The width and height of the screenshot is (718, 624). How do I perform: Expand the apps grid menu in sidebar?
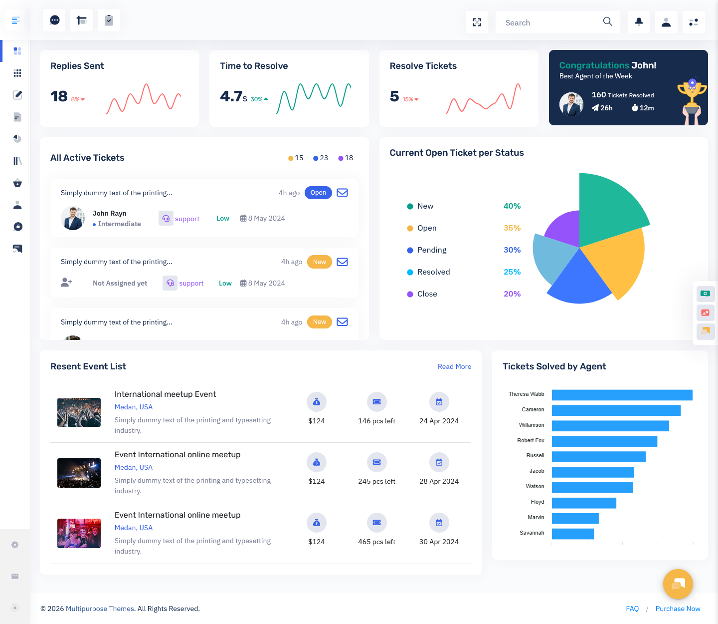click(17, 73)
